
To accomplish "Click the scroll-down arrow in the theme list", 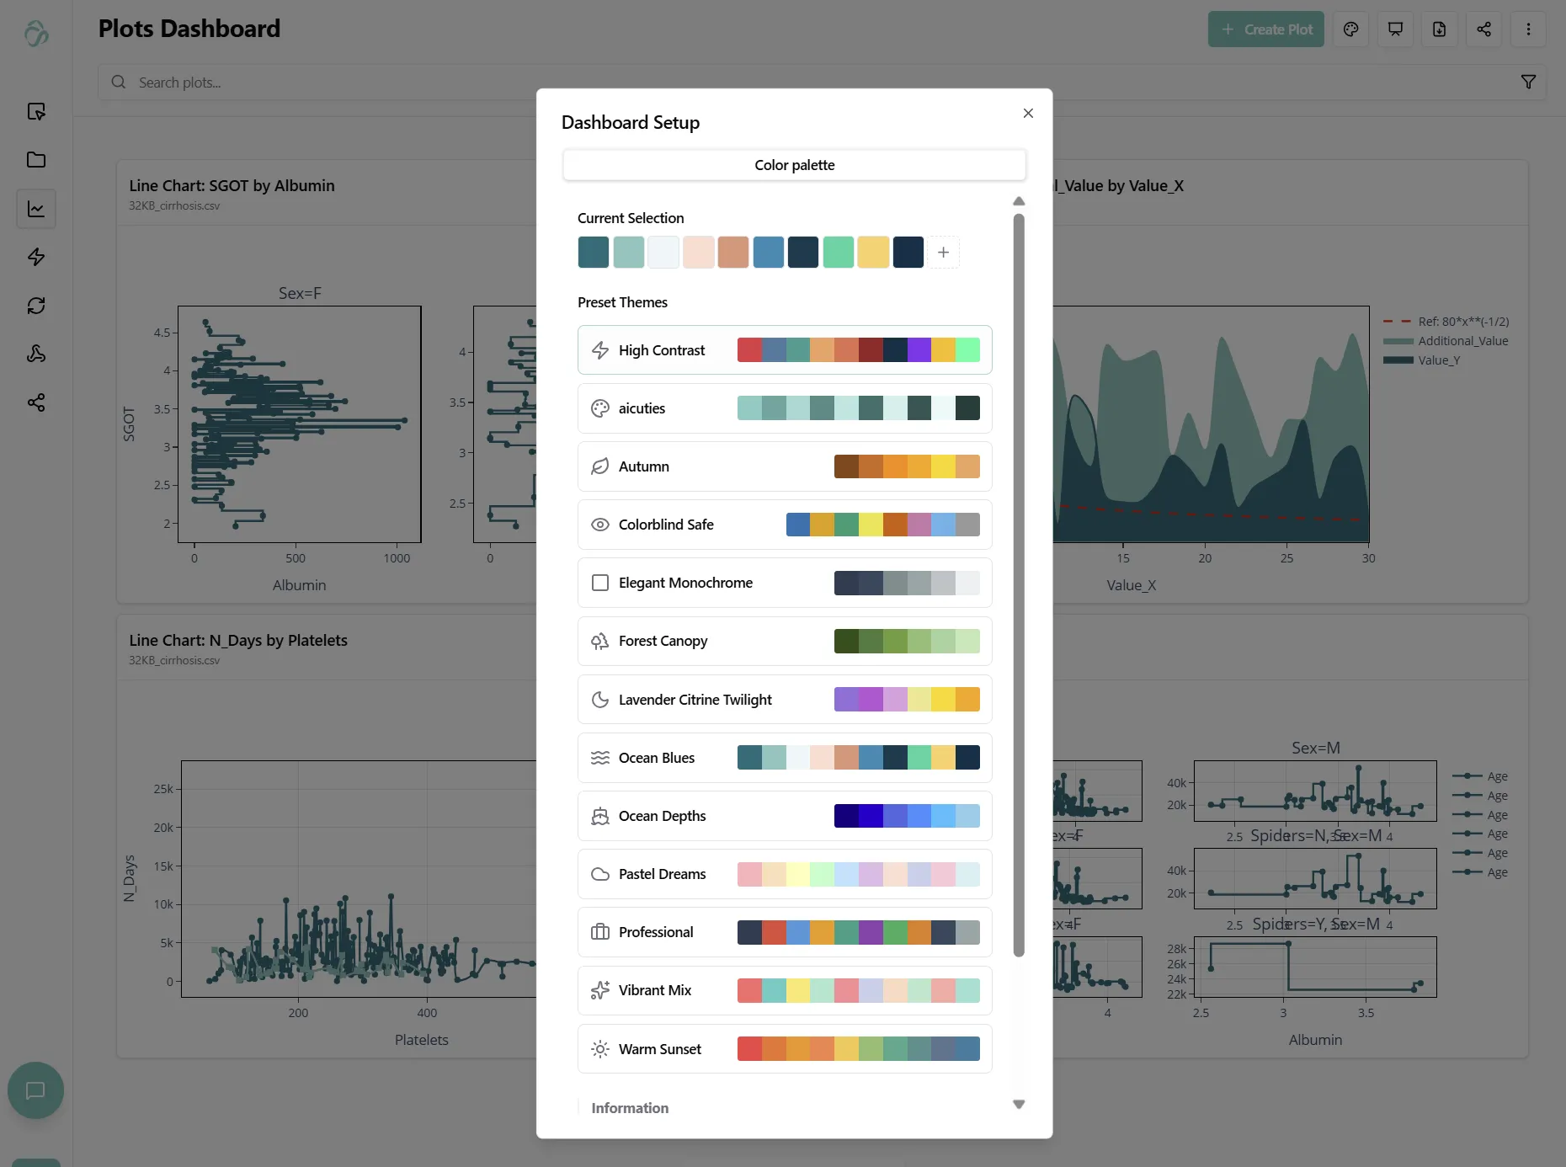I will 1019,1104.
